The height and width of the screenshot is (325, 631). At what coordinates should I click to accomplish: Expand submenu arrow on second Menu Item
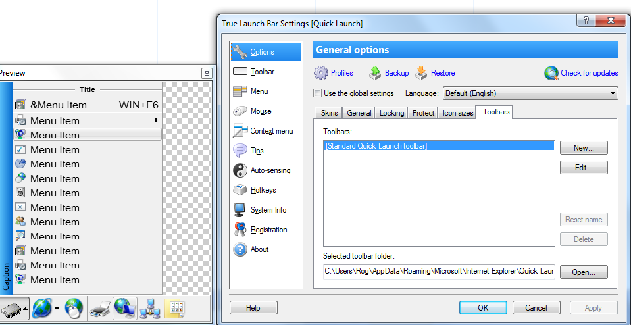tap(156, 120)
